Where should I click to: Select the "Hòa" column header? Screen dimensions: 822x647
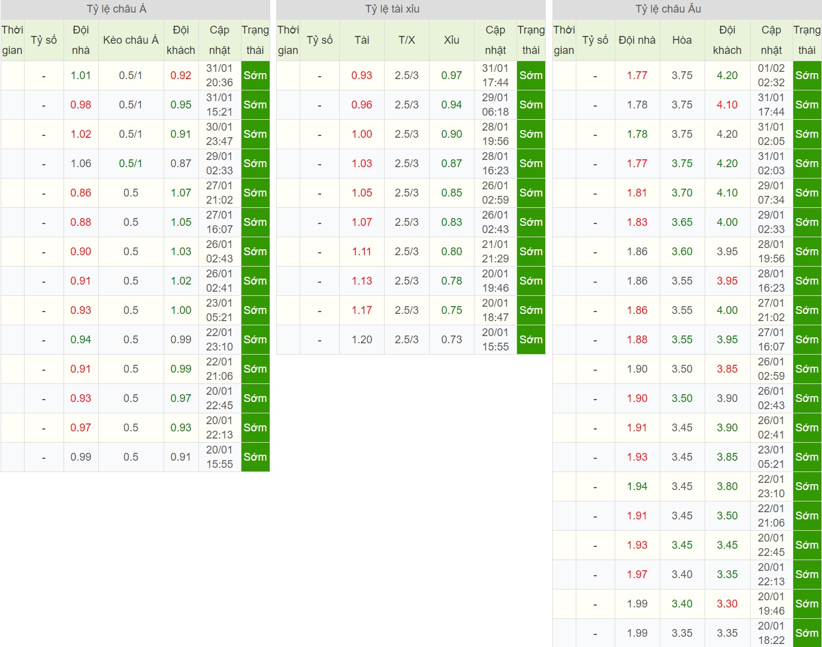tap(682, 40)
